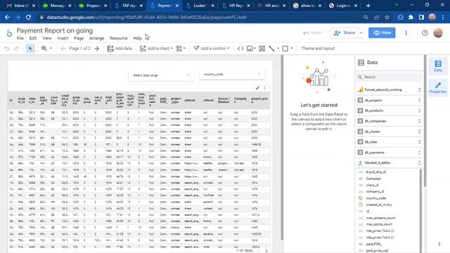Click the Undo arrow in toolbar

click(x=7, y=48)
